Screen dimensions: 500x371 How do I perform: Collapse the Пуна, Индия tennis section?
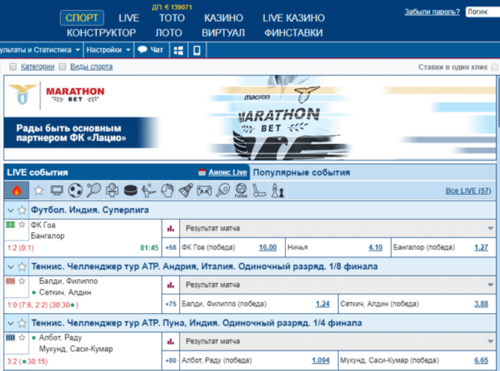tap(10, 323)
